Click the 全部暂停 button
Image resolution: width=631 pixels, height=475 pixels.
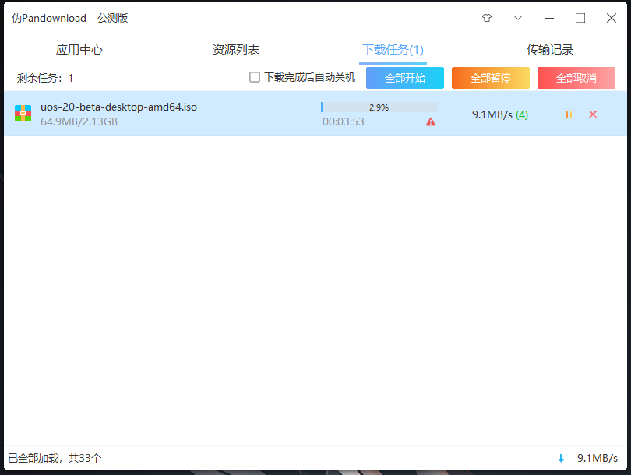[491, 78]
